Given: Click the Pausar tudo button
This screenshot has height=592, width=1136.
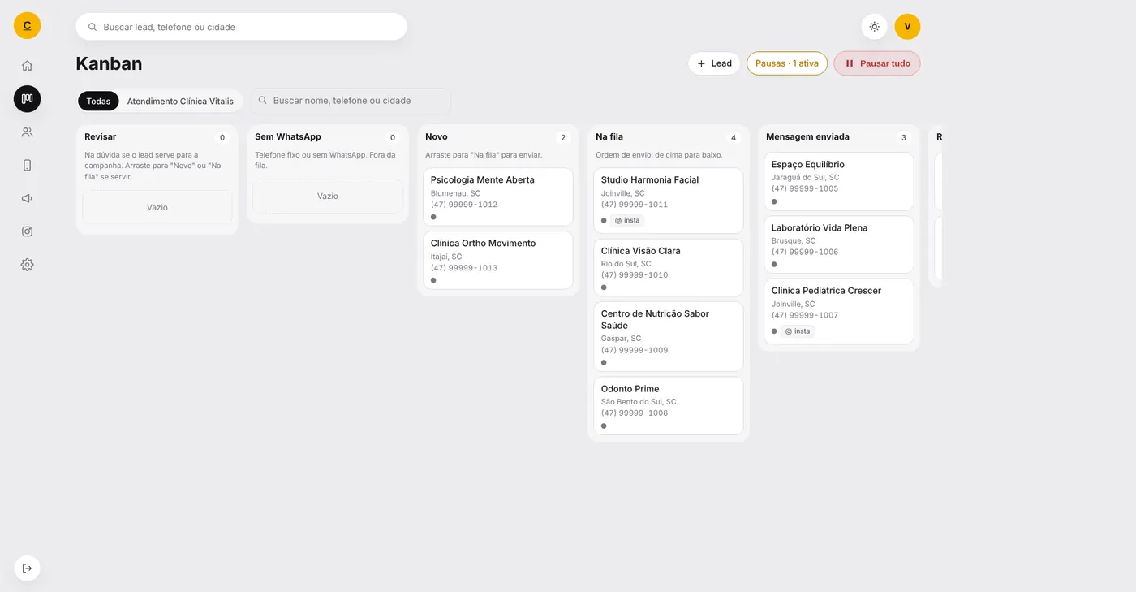Looking at the screenshot, I should pos(877,63).
